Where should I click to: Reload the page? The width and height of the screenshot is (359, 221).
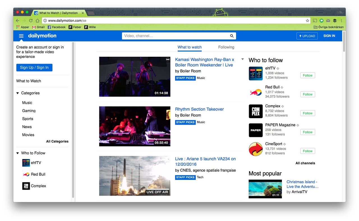click(x=31, y=21)
